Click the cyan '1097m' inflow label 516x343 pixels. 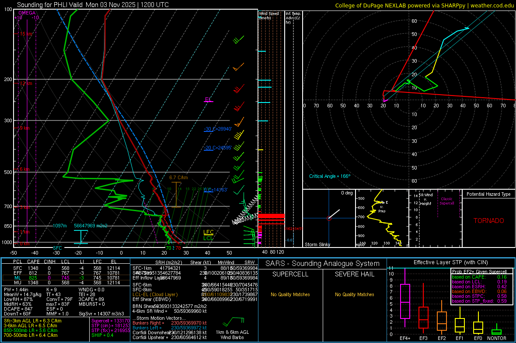click(x=60, y=226)
